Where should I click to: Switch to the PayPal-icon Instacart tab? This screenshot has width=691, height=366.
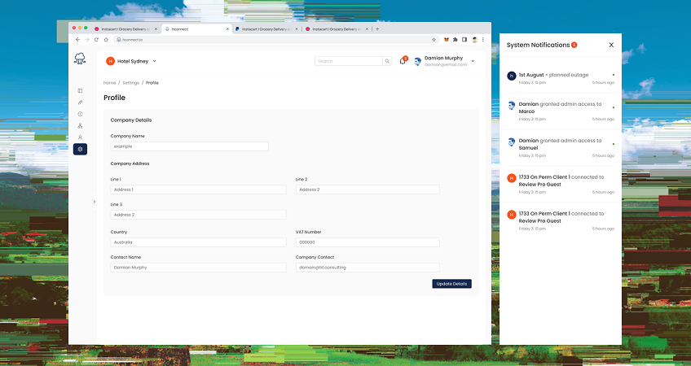click(266, 29)
